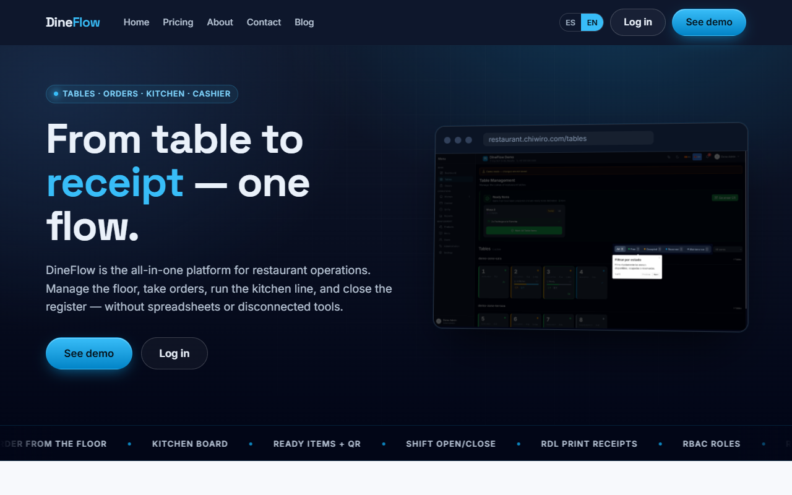The height and width of the screenshot is (495, 792).
Task: Click the "RDL PRINT RECEIPTS" ticker text
Action: coord(589,444)
